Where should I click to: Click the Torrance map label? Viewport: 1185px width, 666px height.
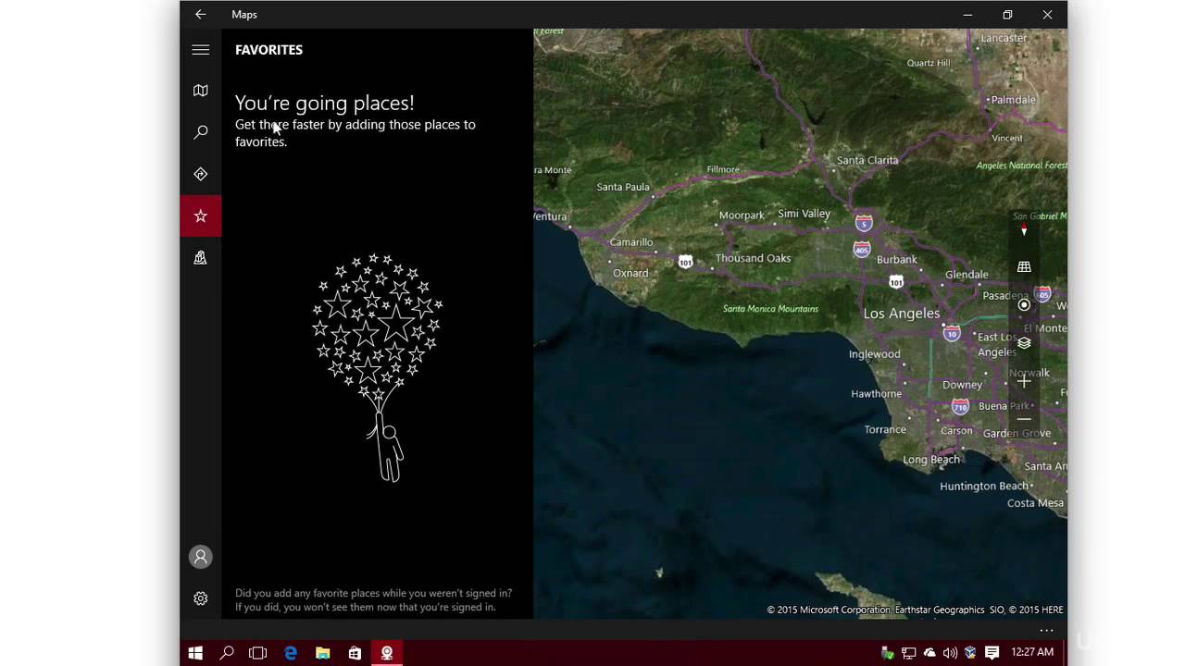885,430
